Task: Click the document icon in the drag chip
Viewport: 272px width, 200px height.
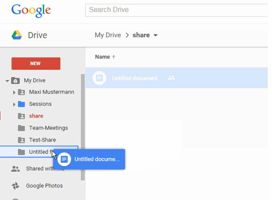Action: coord(64,159)
